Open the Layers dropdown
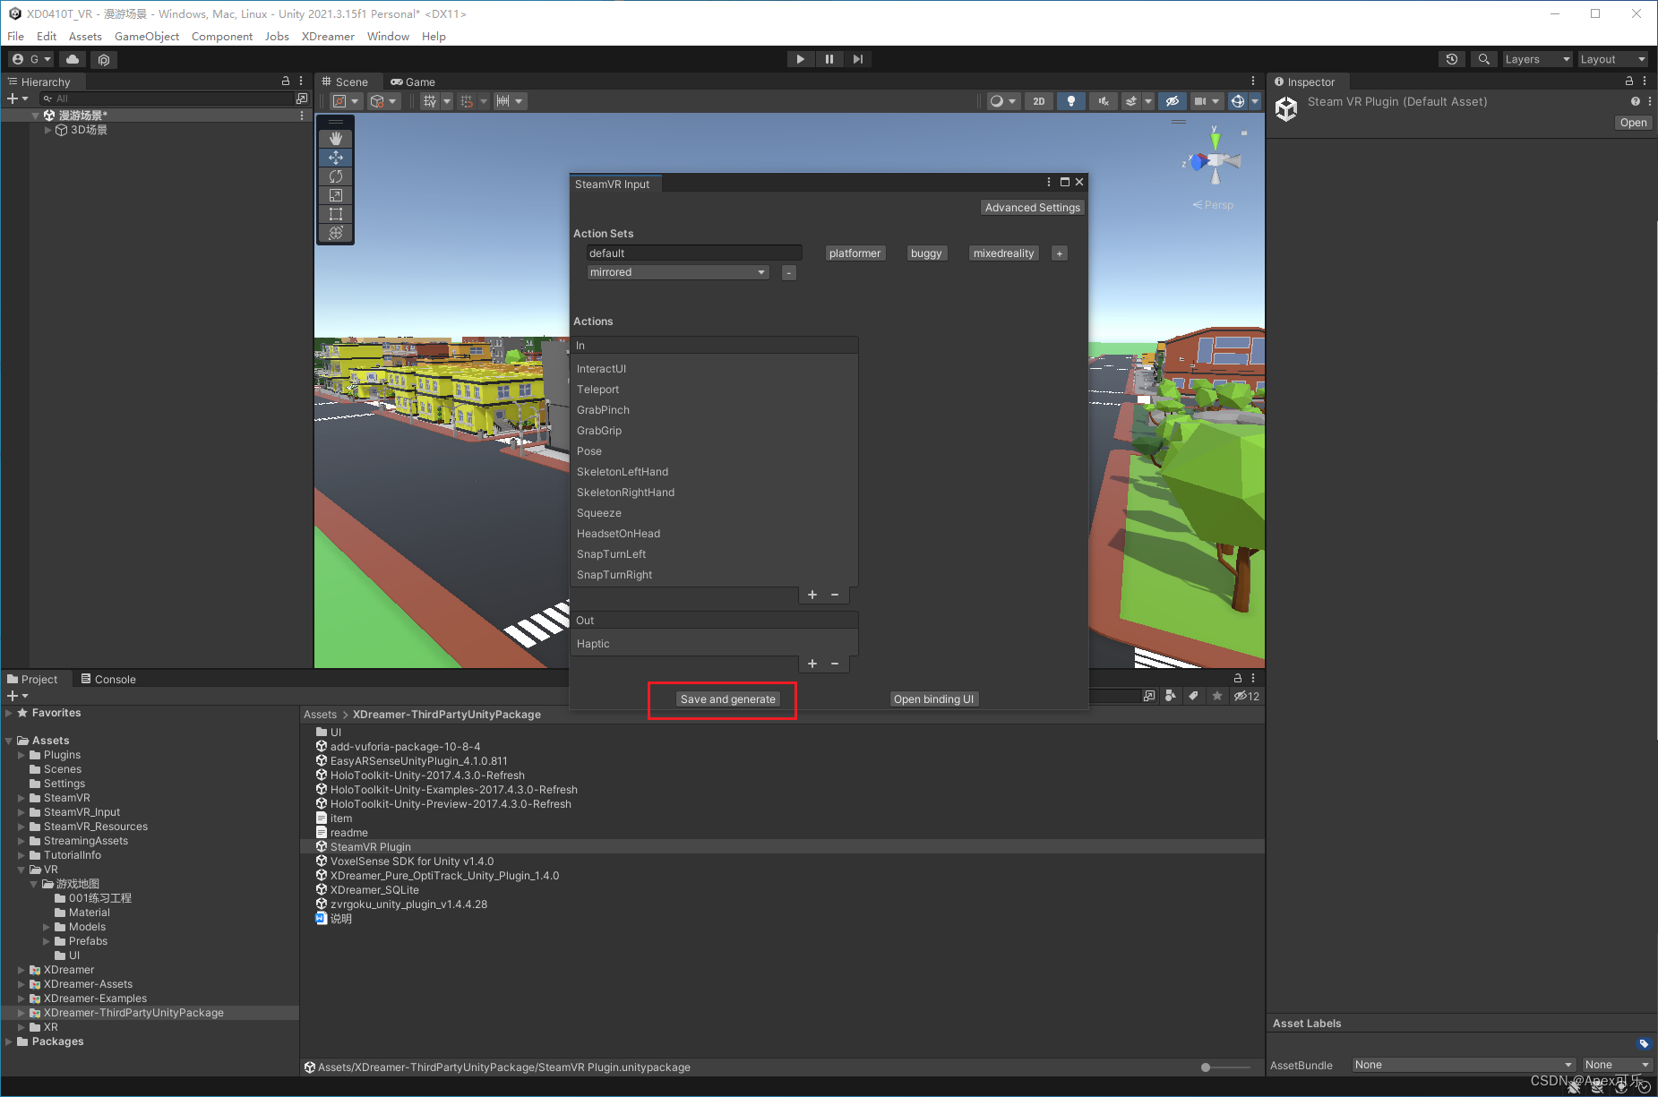This screenshot has height=1097, width=1658. point(1537,59)
